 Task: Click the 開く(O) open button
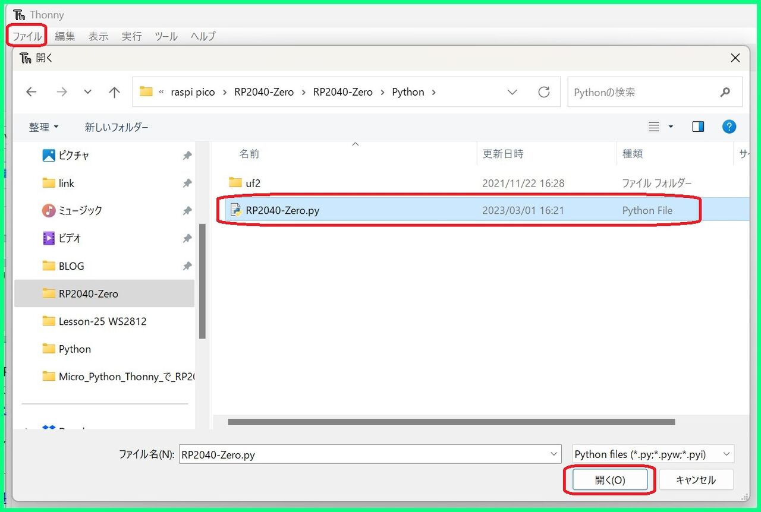click(x=610, y=481)
